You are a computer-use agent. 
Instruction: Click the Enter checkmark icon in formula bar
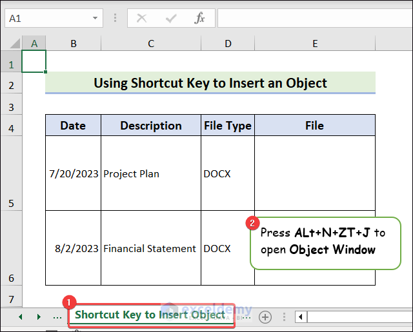pos(171,19)
